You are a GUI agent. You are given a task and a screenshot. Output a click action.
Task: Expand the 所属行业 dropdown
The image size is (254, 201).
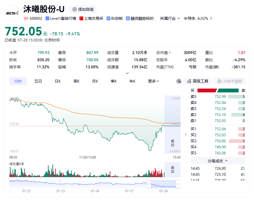(170, 18)
